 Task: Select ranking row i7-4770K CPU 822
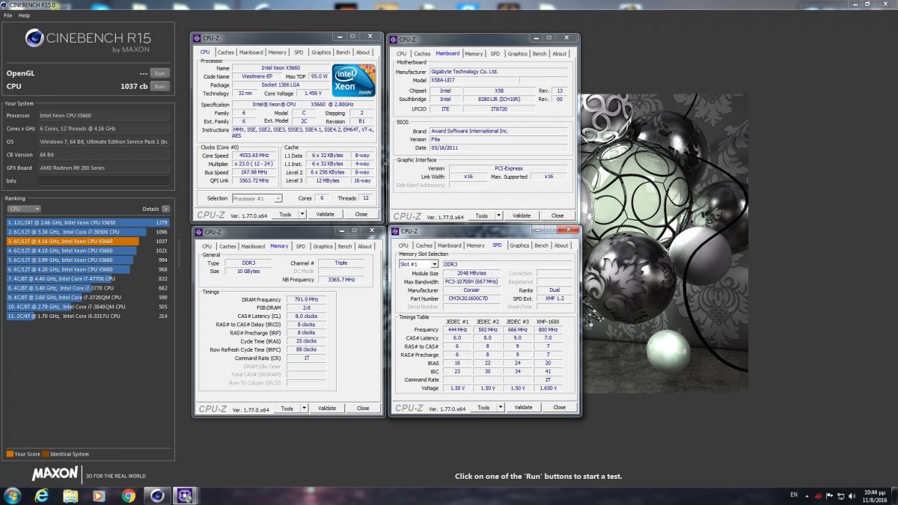click(x=88, y=278)
